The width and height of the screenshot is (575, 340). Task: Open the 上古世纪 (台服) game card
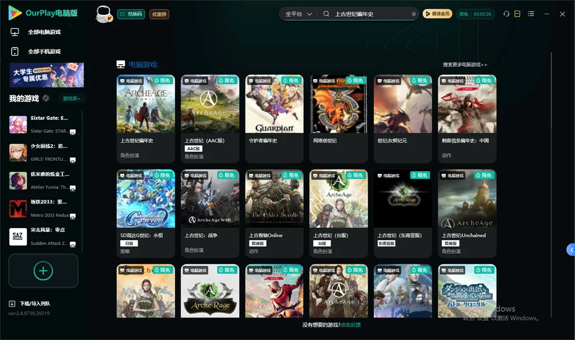(x=339, y=214)
